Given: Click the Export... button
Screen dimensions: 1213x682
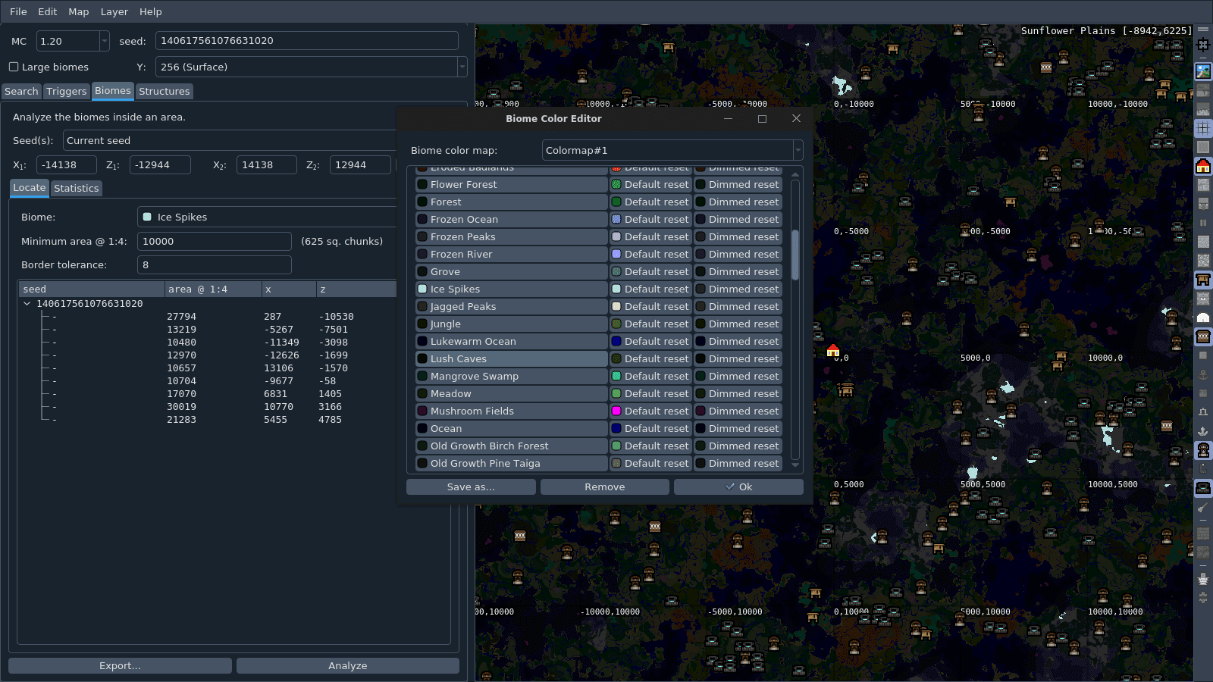Looking at the screenshot, I should 120,665.
